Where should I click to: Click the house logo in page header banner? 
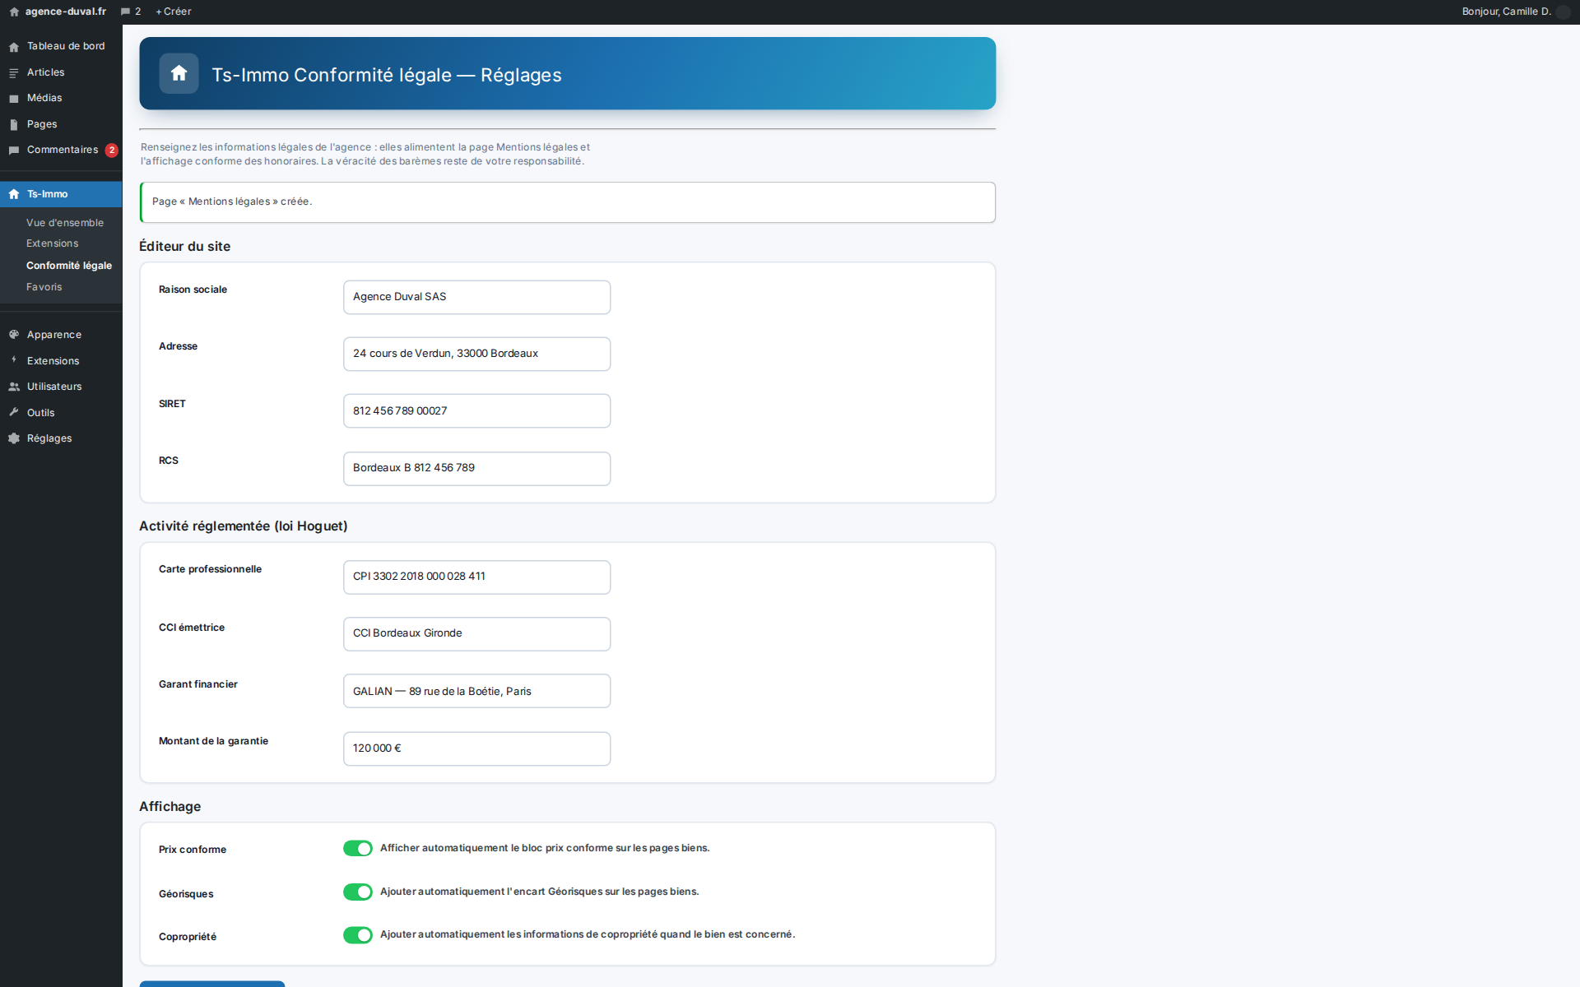coord(179,73)
